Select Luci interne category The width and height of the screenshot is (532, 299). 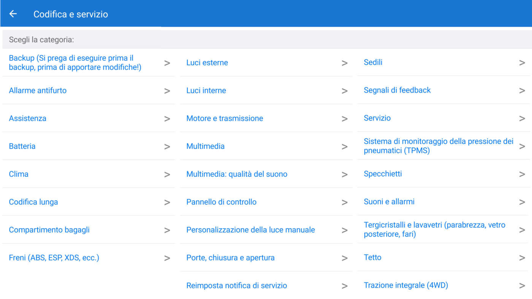tap(206, 90)
